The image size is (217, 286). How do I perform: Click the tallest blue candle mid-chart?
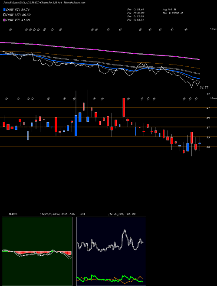(76, 126)
